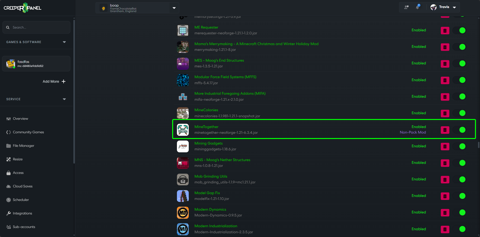The width and height of the screenshot is (480, 237).
Task: Click the Model Gap Fix title link
Action: [x=207, y=193]
